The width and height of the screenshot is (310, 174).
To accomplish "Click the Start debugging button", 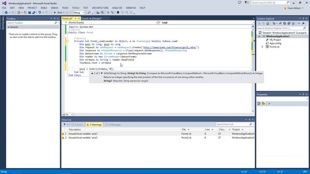I will [x=58, y=13].
